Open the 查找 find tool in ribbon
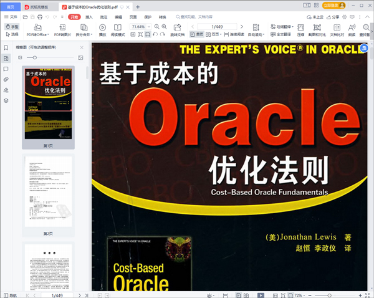Screen dimensions: 374x298 (x=365, y=30)
